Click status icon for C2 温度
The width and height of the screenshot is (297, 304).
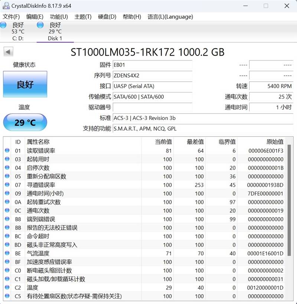point(7,287)
